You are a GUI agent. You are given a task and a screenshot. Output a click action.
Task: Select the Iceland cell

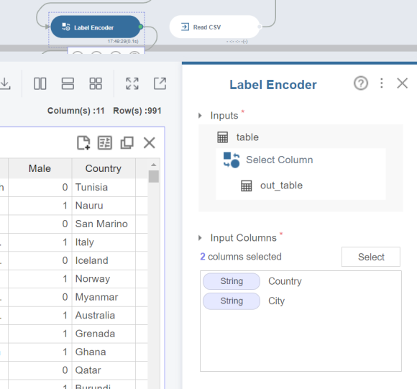[x=104, y=260]
